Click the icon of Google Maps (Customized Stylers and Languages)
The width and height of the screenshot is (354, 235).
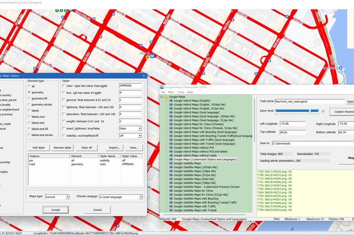tap(171, 159)
